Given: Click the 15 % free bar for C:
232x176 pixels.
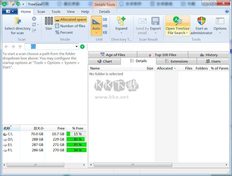Looking at the screenshot, I should (77, 134).
